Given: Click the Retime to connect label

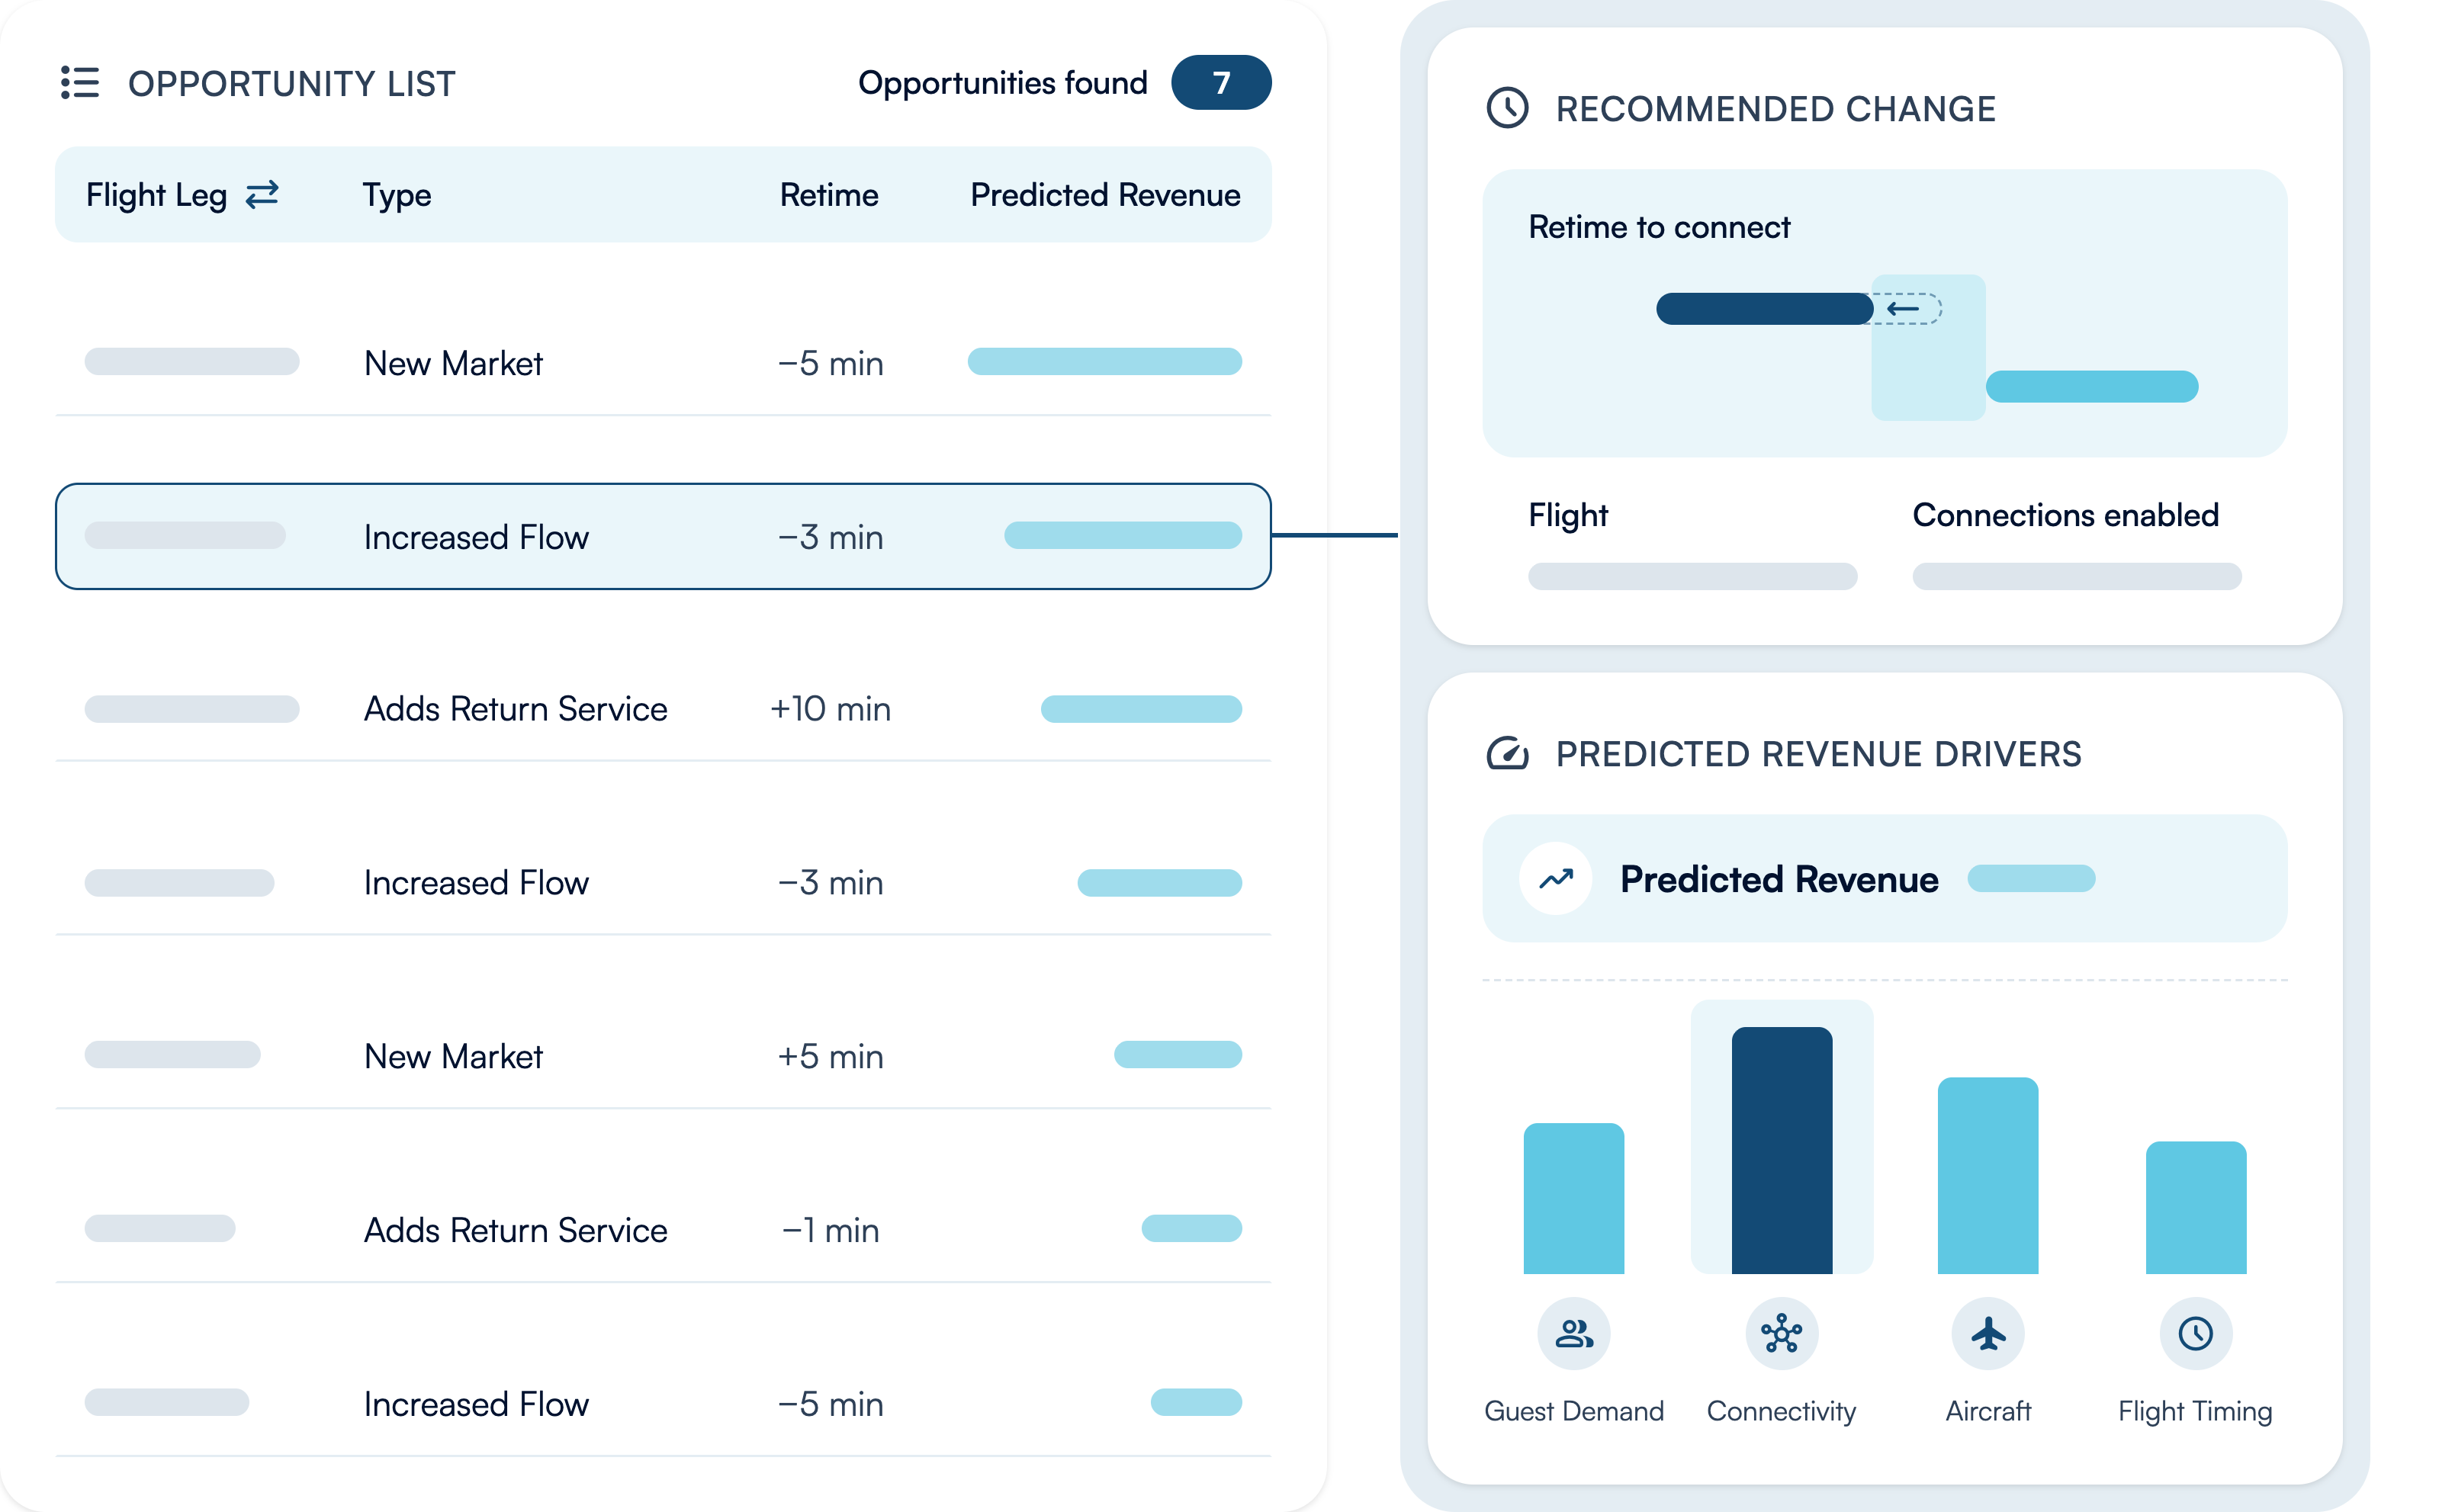Looking at the screenshot, I should click(1659, 228).
